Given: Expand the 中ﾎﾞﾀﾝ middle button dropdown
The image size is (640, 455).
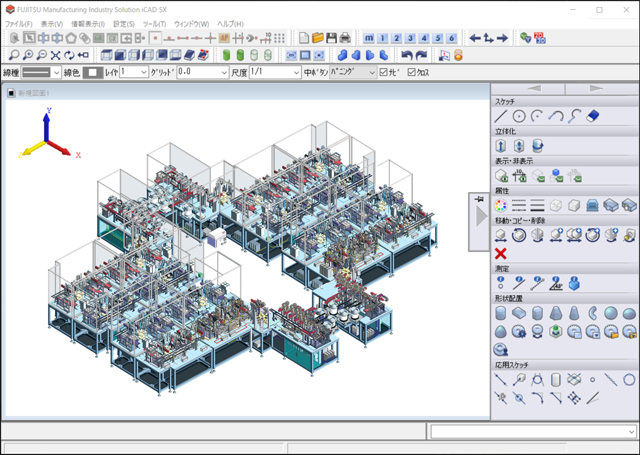Looking at the screenshot, I should 371,72.
